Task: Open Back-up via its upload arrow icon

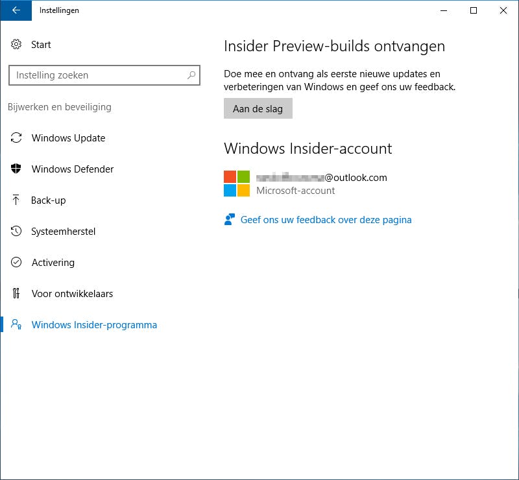Action: click(16, 200)
